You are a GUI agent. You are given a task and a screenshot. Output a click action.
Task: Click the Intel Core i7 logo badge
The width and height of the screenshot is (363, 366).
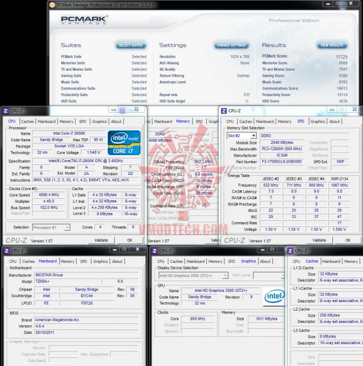point(124,143)
